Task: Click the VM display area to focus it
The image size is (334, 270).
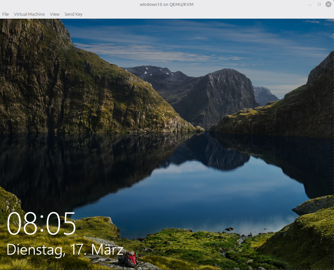Action: pos(167,144)
